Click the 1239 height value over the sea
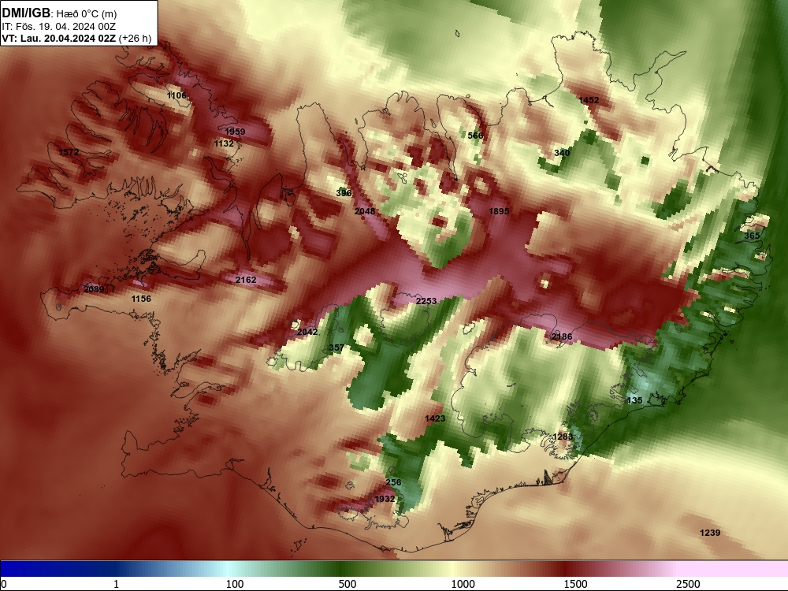 tap(710, 533)
